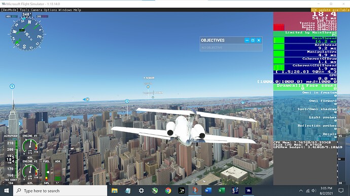Open the Xbox app in taskbar
Screen dimensions: 350x196
(x=155, y=190)
